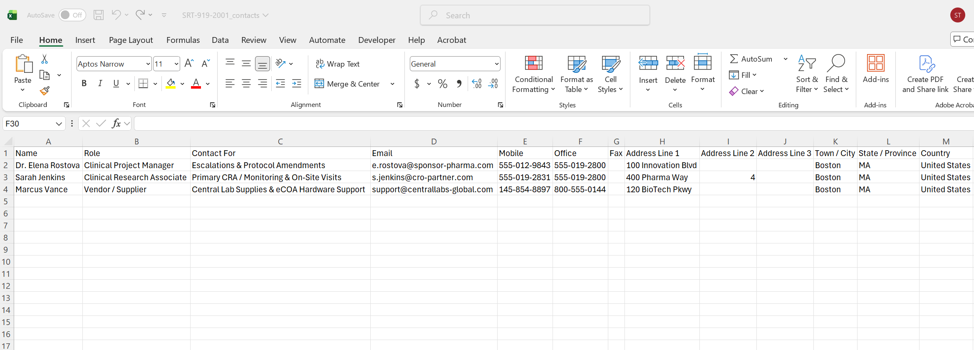
Task: Open the font name dropdown
Action: pyautogui.click(x=148, y=64)
